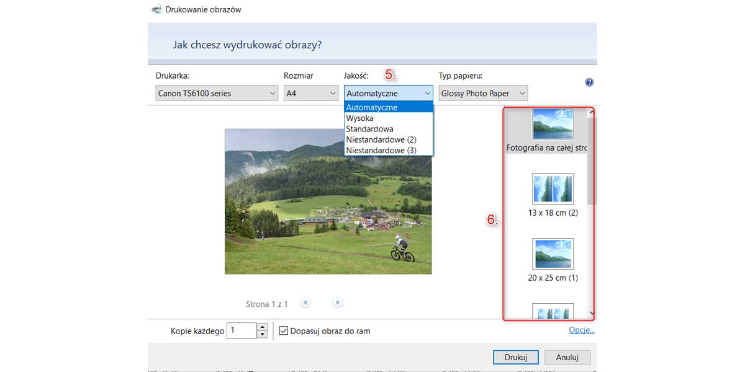The image size is (745, 372).
Task: Expand the Typ papieru dropdown
Action: click(x=483, y=94)
